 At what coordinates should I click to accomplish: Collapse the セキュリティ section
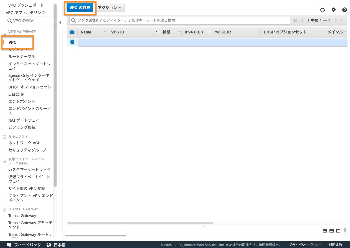4,137
